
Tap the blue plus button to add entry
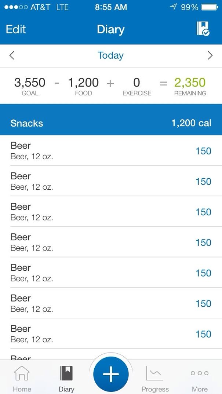click(x=110, y=374)
